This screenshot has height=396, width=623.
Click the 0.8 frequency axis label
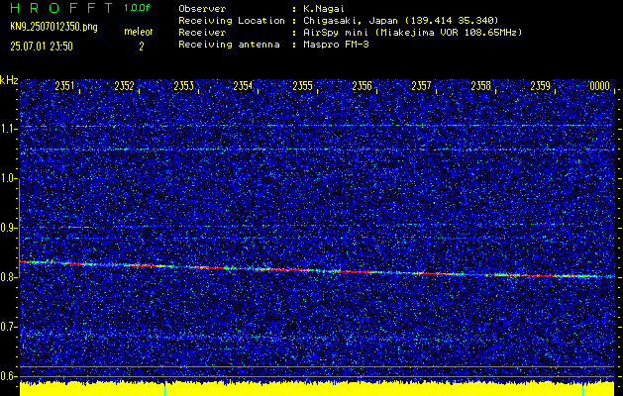pyautogui.click(x=7, y=277)
